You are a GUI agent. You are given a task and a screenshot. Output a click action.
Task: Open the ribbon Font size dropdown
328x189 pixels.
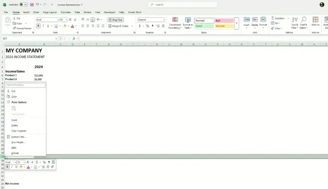67,20
